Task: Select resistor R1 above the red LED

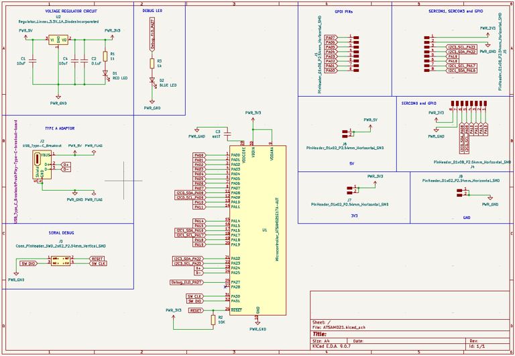Action: pos(105,56)
